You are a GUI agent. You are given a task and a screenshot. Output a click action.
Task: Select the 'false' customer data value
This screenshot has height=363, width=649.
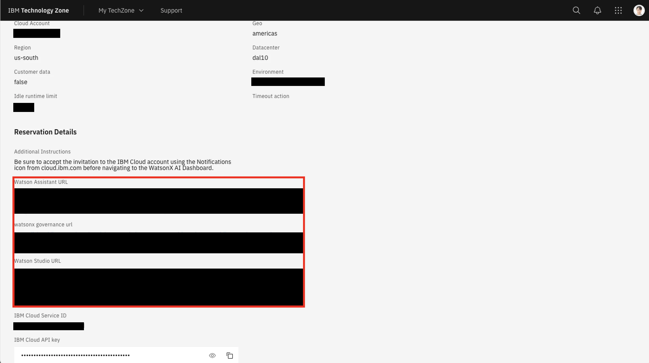tap(21, 82)
